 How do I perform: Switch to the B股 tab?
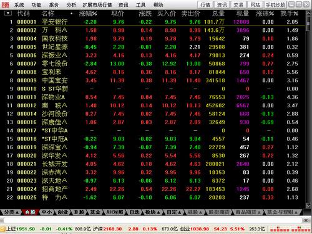(79, 212)
